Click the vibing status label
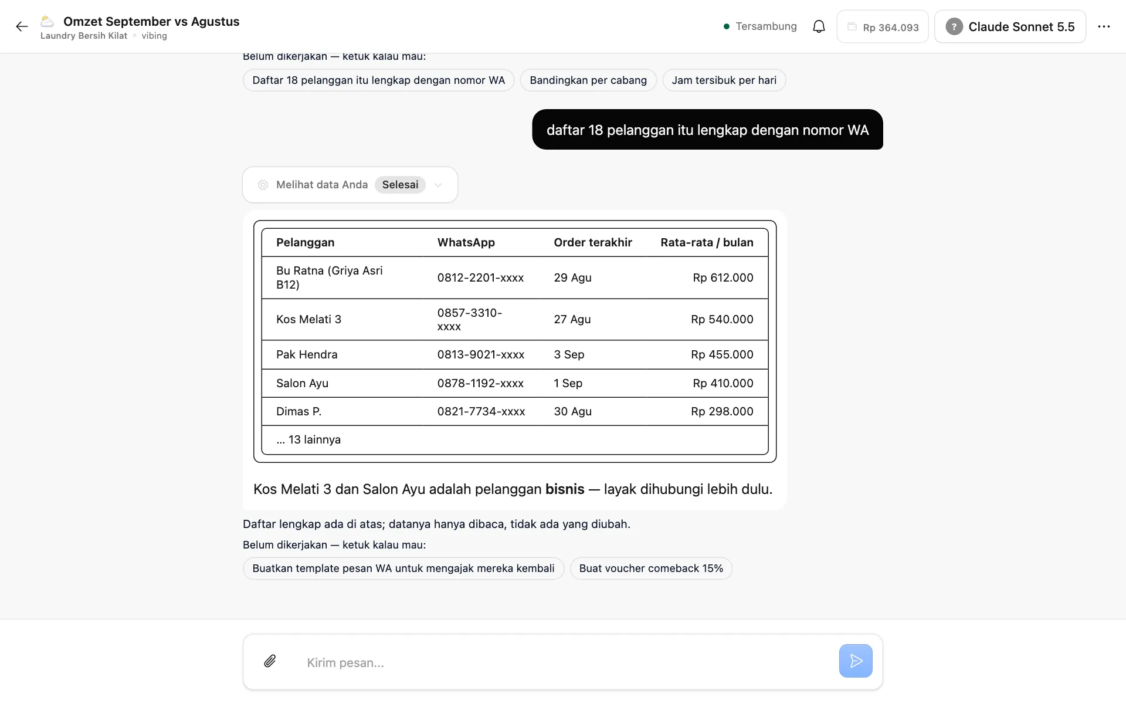Image resolution: width=1126 pixels, height=704 pixels. (154, 36)
